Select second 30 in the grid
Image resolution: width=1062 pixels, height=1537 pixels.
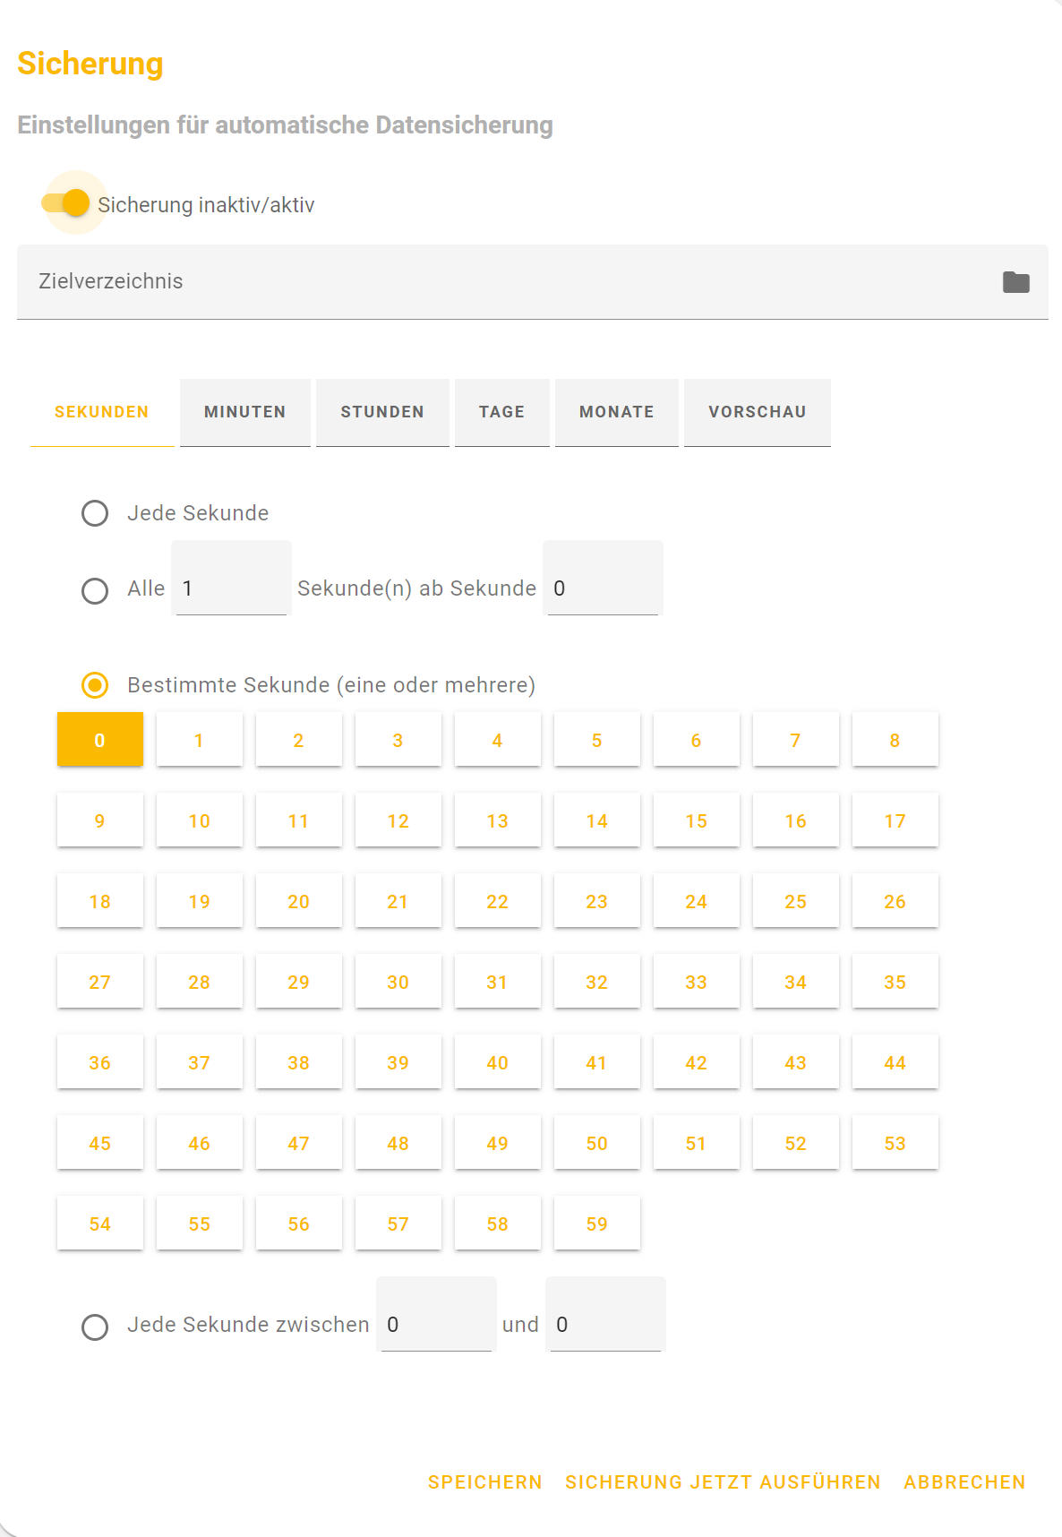[x=398, y=982]
